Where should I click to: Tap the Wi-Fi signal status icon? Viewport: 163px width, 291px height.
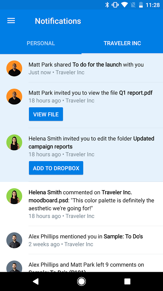point(124,5)
